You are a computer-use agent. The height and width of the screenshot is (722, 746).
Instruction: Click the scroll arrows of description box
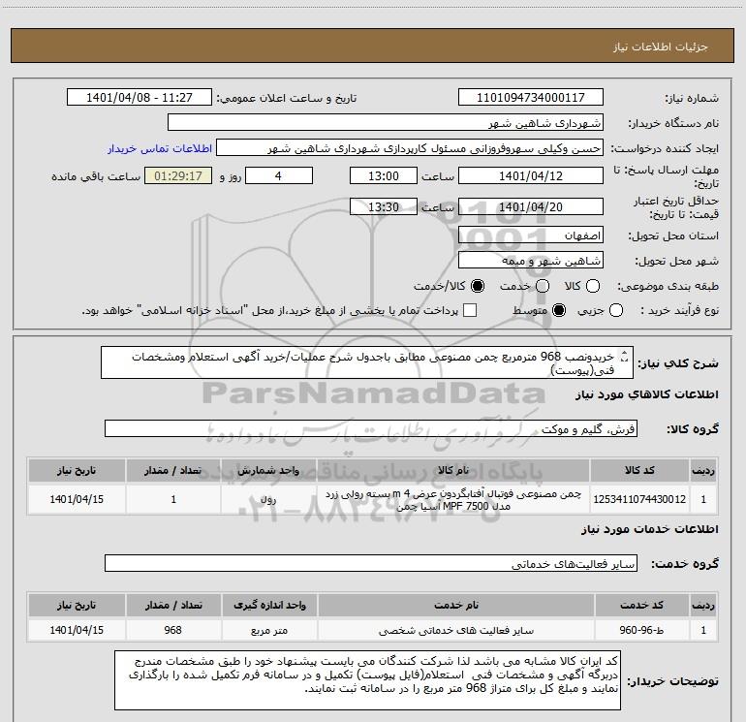625,357
